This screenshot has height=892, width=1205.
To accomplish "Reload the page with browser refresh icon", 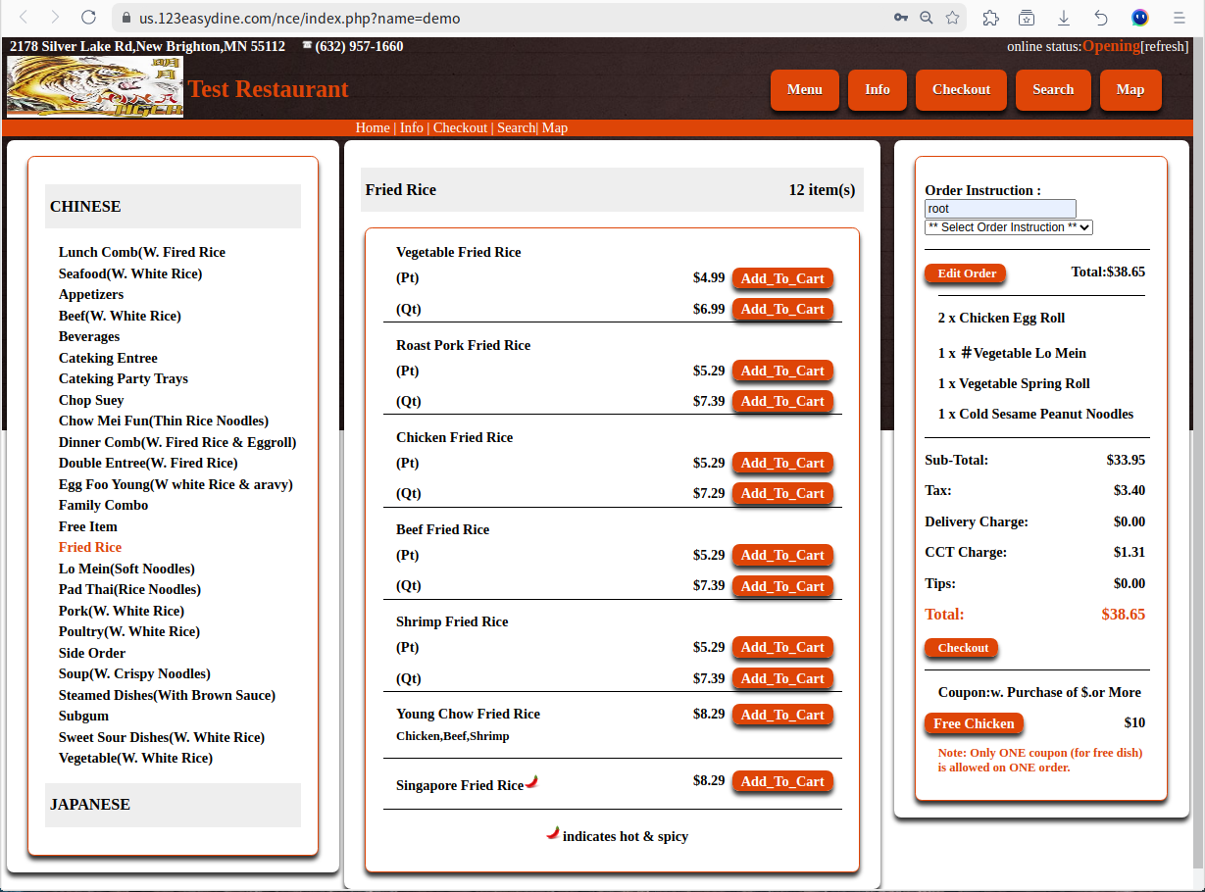I will [x=88, y=18].
